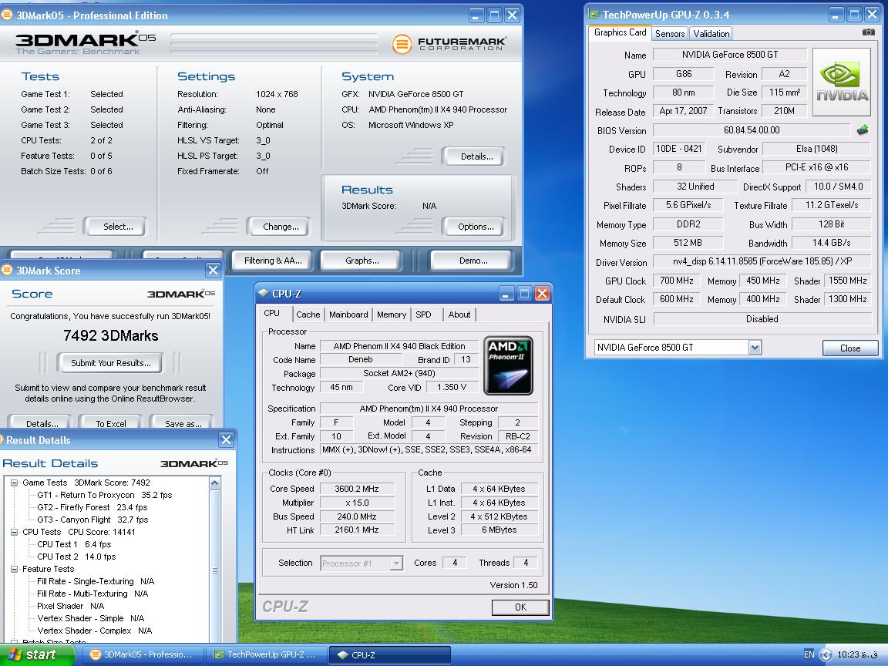Click the To Excel button
The height and width of the screenshot is (666, 888).
point(111,424)
